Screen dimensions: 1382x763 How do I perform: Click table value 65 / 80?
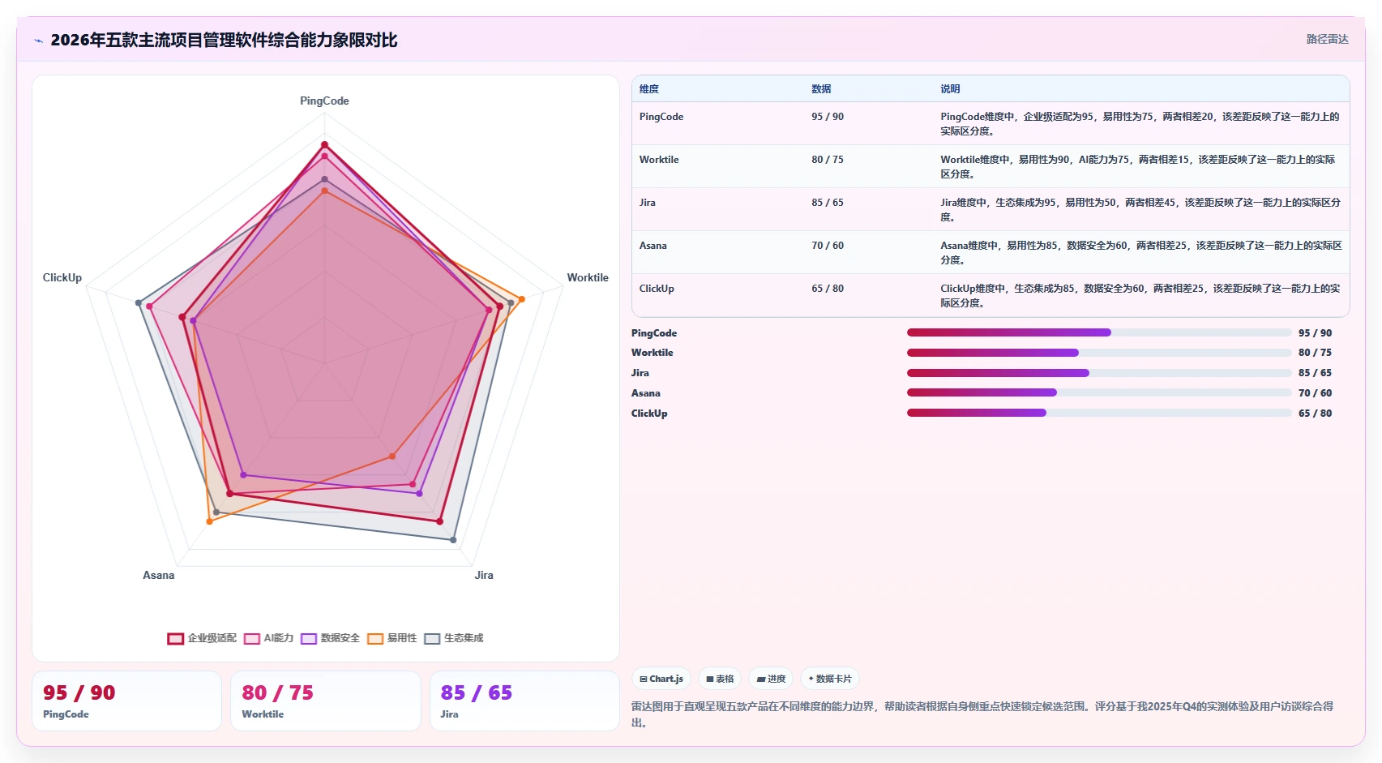point(828,289)
